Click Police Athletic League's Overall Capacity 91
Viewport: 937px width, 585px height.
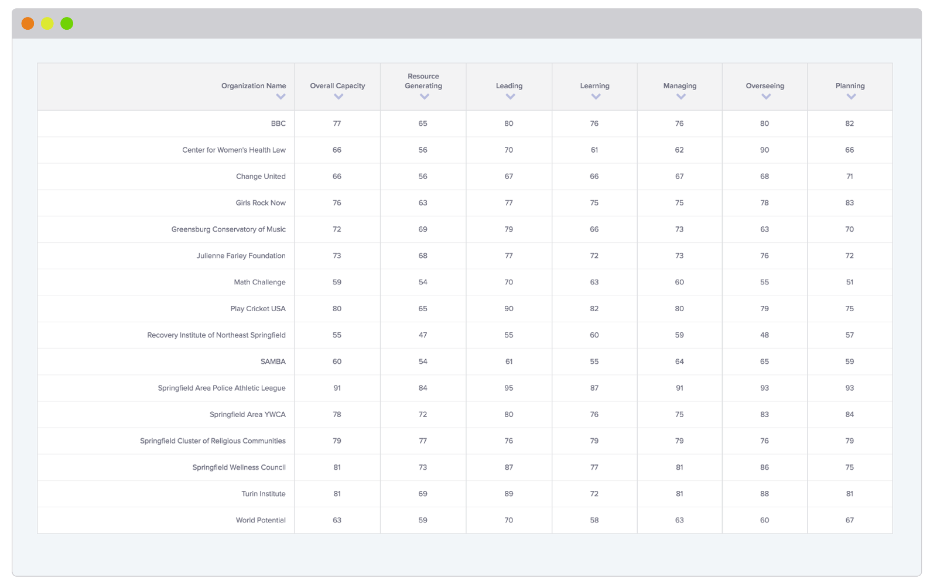coord(337,388)
